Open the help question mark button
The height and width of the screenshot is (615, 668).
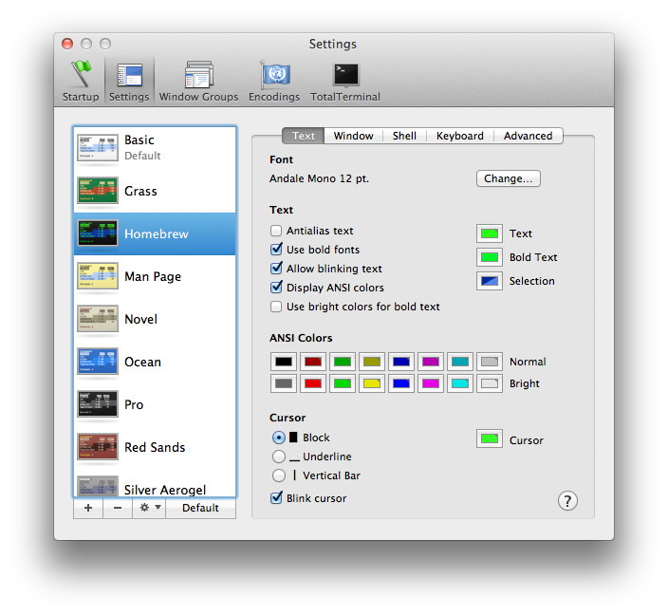click(x=567, y=501)
